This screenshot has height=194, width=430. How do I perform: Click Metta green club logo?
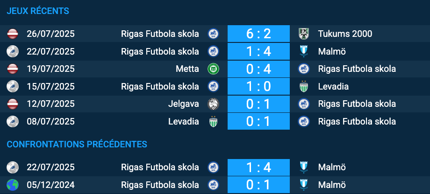pyautogui.click(x=213, y=69)
